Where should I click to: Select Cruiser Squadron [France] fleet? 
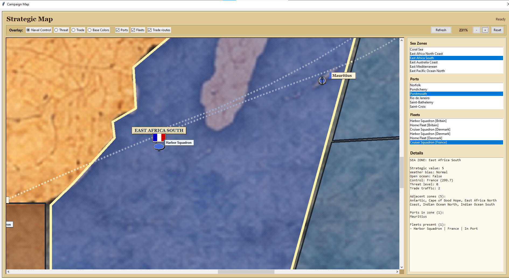pyautogui.click(x=456, y=142)
